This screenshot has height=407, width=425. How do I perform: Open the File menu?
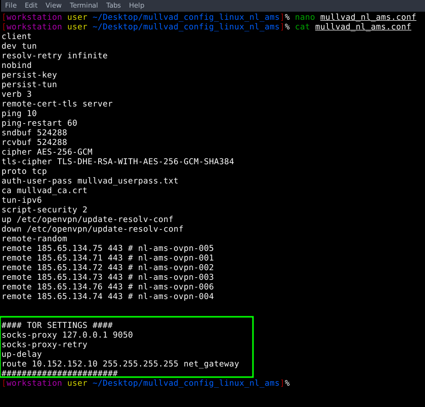[x=11, y=5]
